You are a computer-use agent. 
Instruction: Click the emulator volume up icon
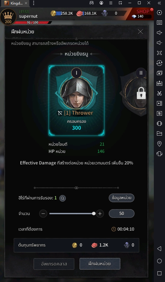(159, 32)
